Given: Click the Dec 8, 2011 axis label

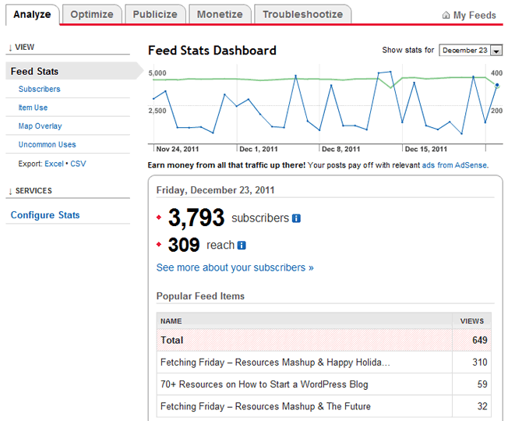Looking at the screenshot, I should 340,149.
